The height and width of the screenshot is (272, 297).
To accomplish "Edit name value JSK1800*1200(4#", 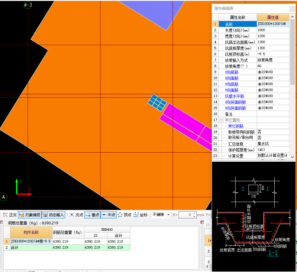I will 273,24.
